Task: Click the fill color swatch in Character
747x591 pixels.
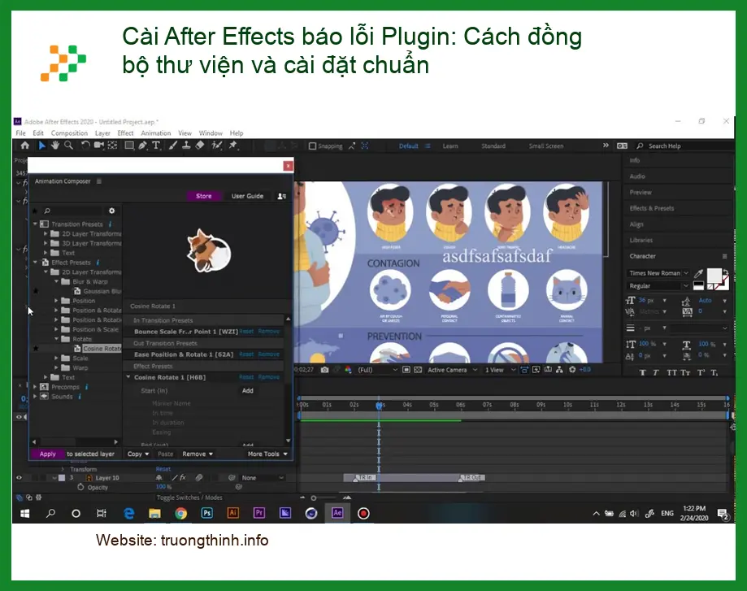Action: (x=714, y=276)
